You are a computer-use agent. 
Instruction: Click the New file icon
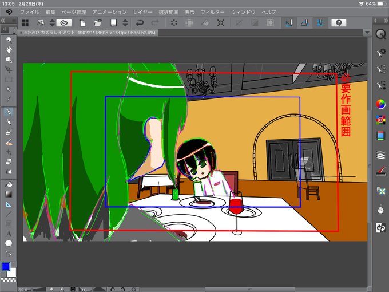pyautogui.click(x=82, y=23)
